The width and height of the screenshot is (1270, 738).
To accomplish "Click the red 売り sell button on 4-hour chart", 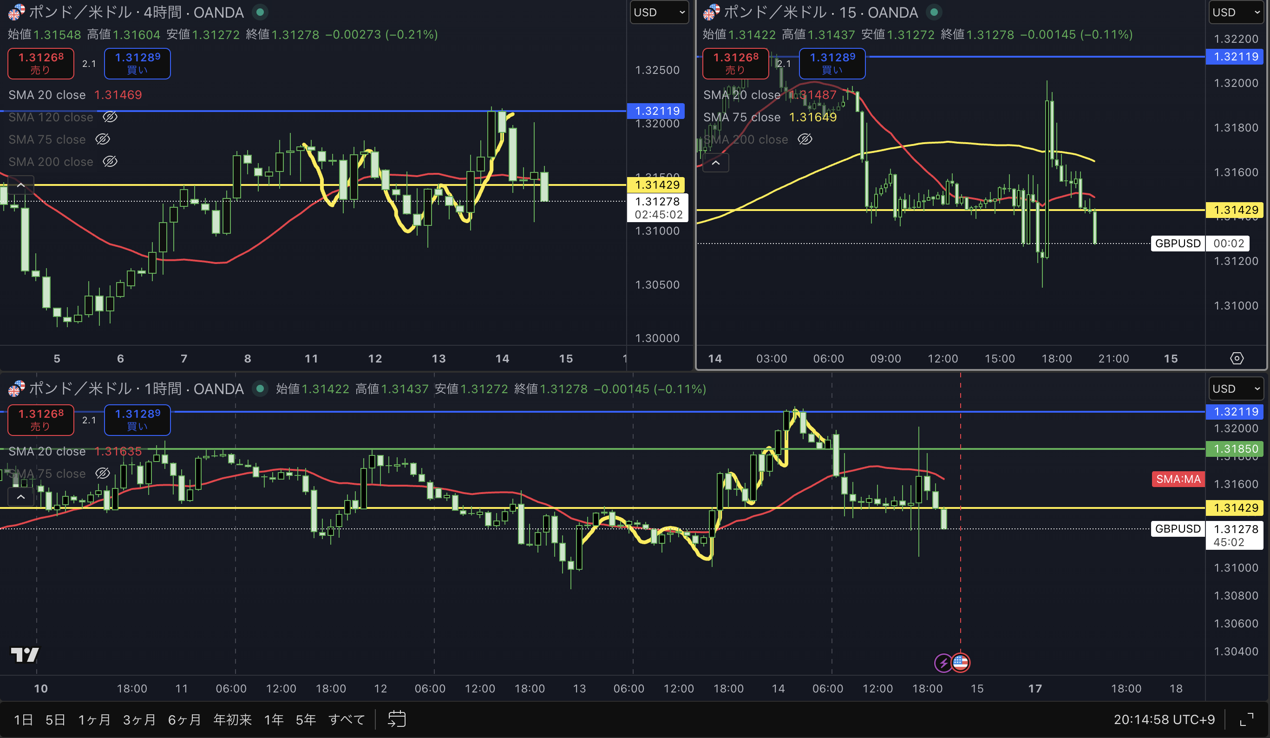I will 41,64.
